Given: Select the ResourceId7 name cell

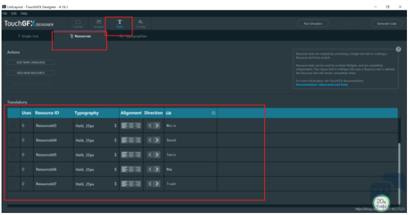Looking at the screenshot, I should click(53, 184).
